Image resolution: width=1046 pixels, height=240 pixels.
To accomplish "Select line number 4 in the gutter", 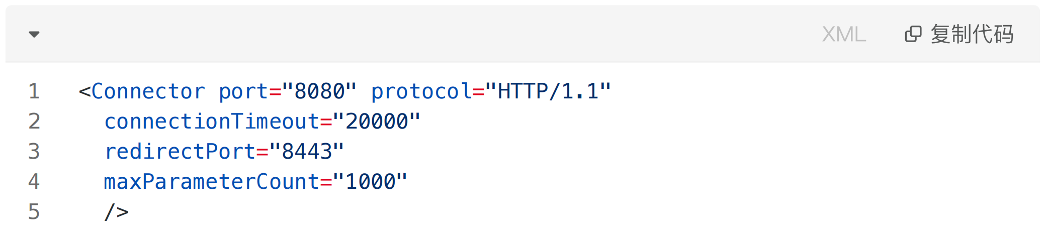I will click(x=34, y=182).
